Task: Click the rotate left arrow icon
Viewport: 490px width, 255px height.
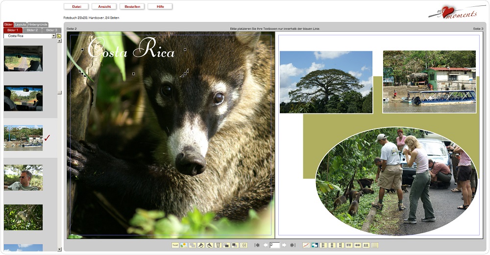Action: click(x=201, y=245)
